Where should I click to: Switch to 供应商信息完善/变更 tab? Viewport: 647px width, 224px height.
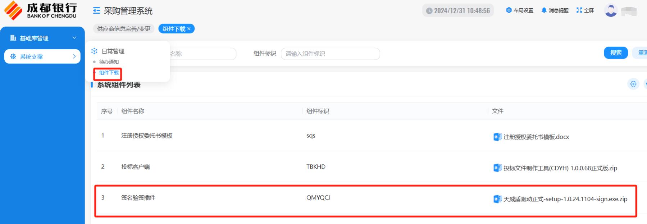pos(124,29)
